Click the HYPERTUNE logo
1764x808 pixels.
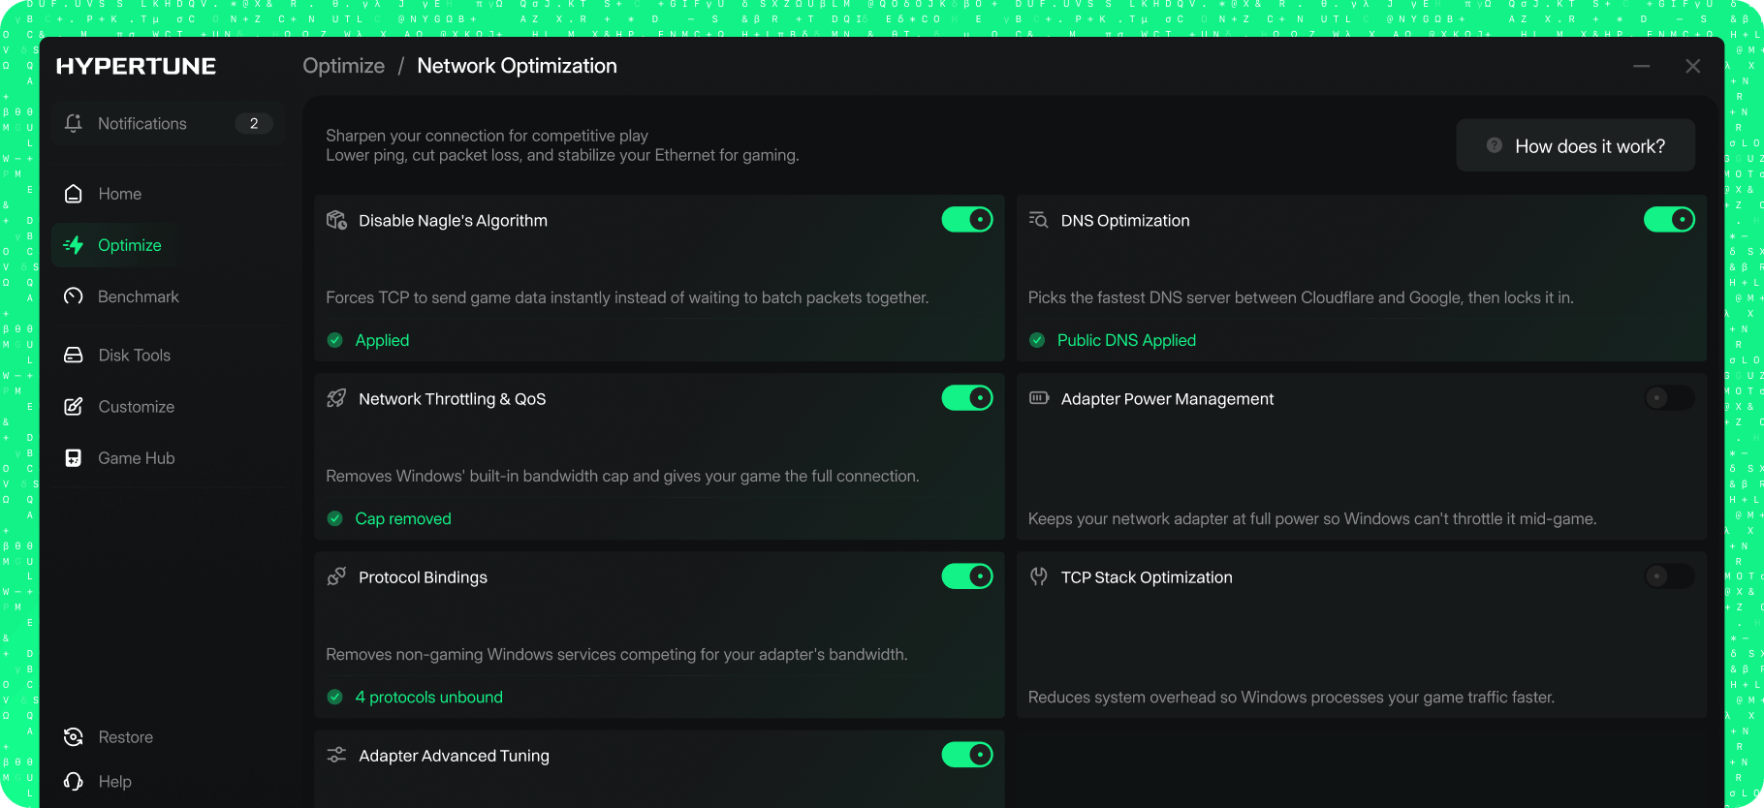click(136, 66)
